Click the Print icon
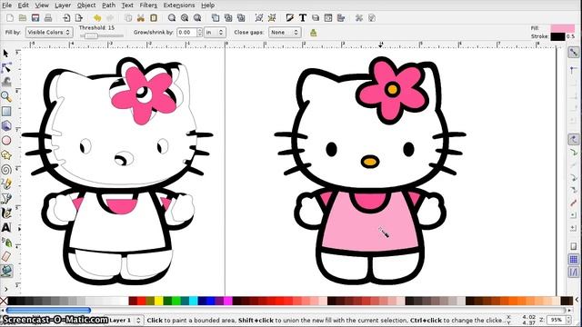 pyautogui.click(x=48, y=18)
